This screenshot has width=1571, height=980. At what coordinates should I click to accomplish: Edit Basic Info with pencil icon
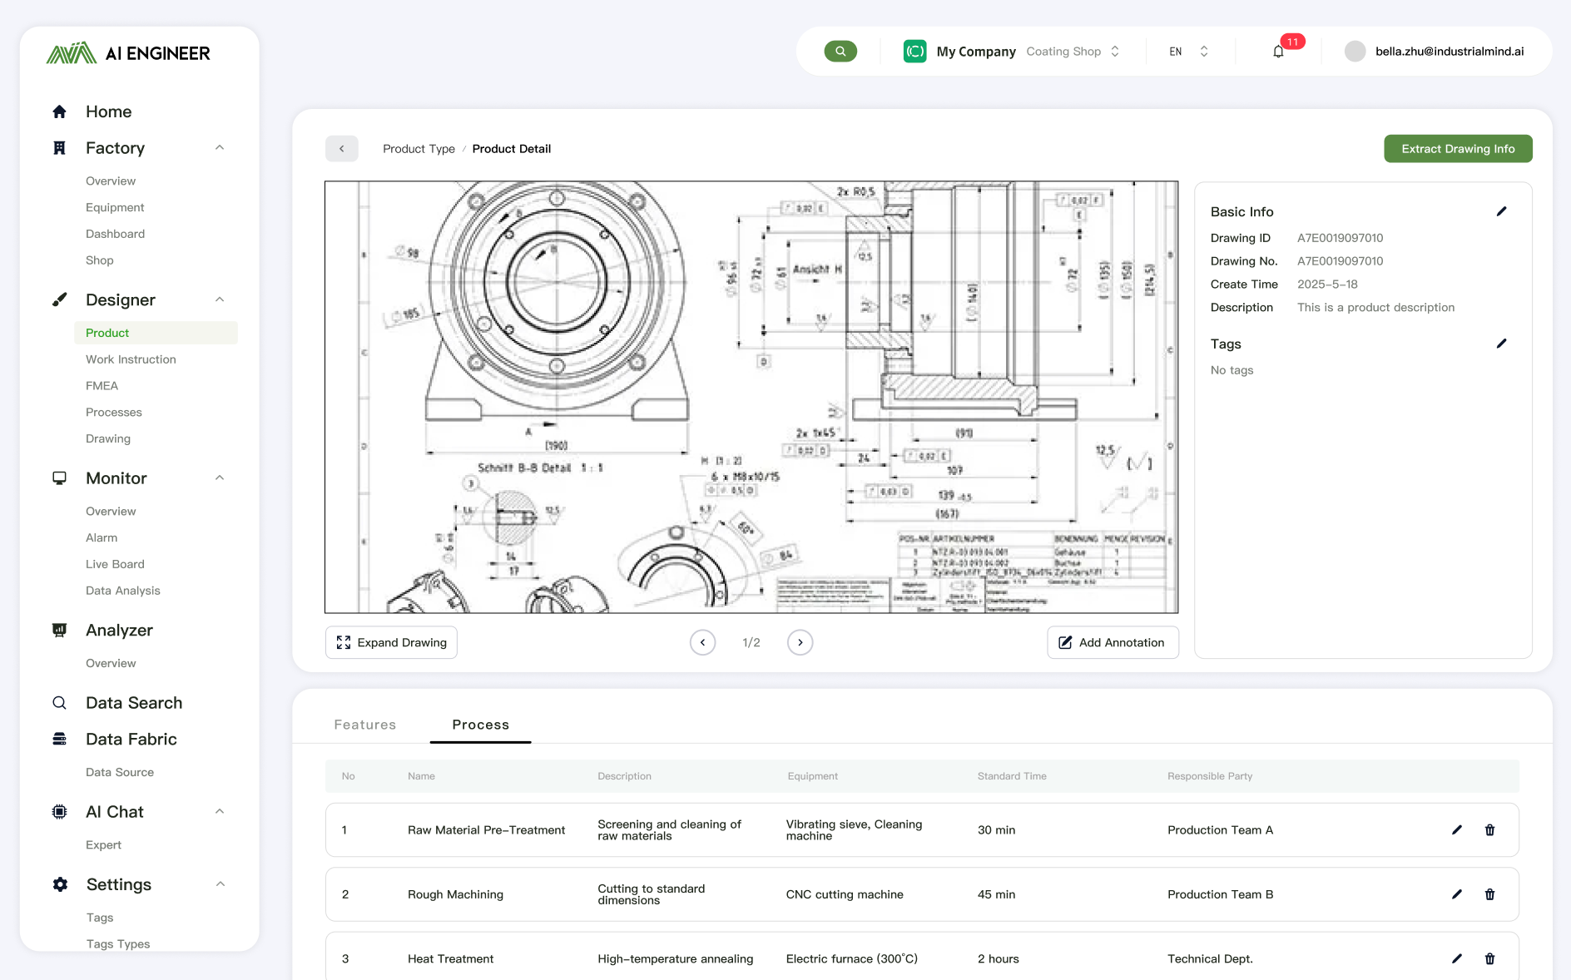click(x=1502, y=211)
